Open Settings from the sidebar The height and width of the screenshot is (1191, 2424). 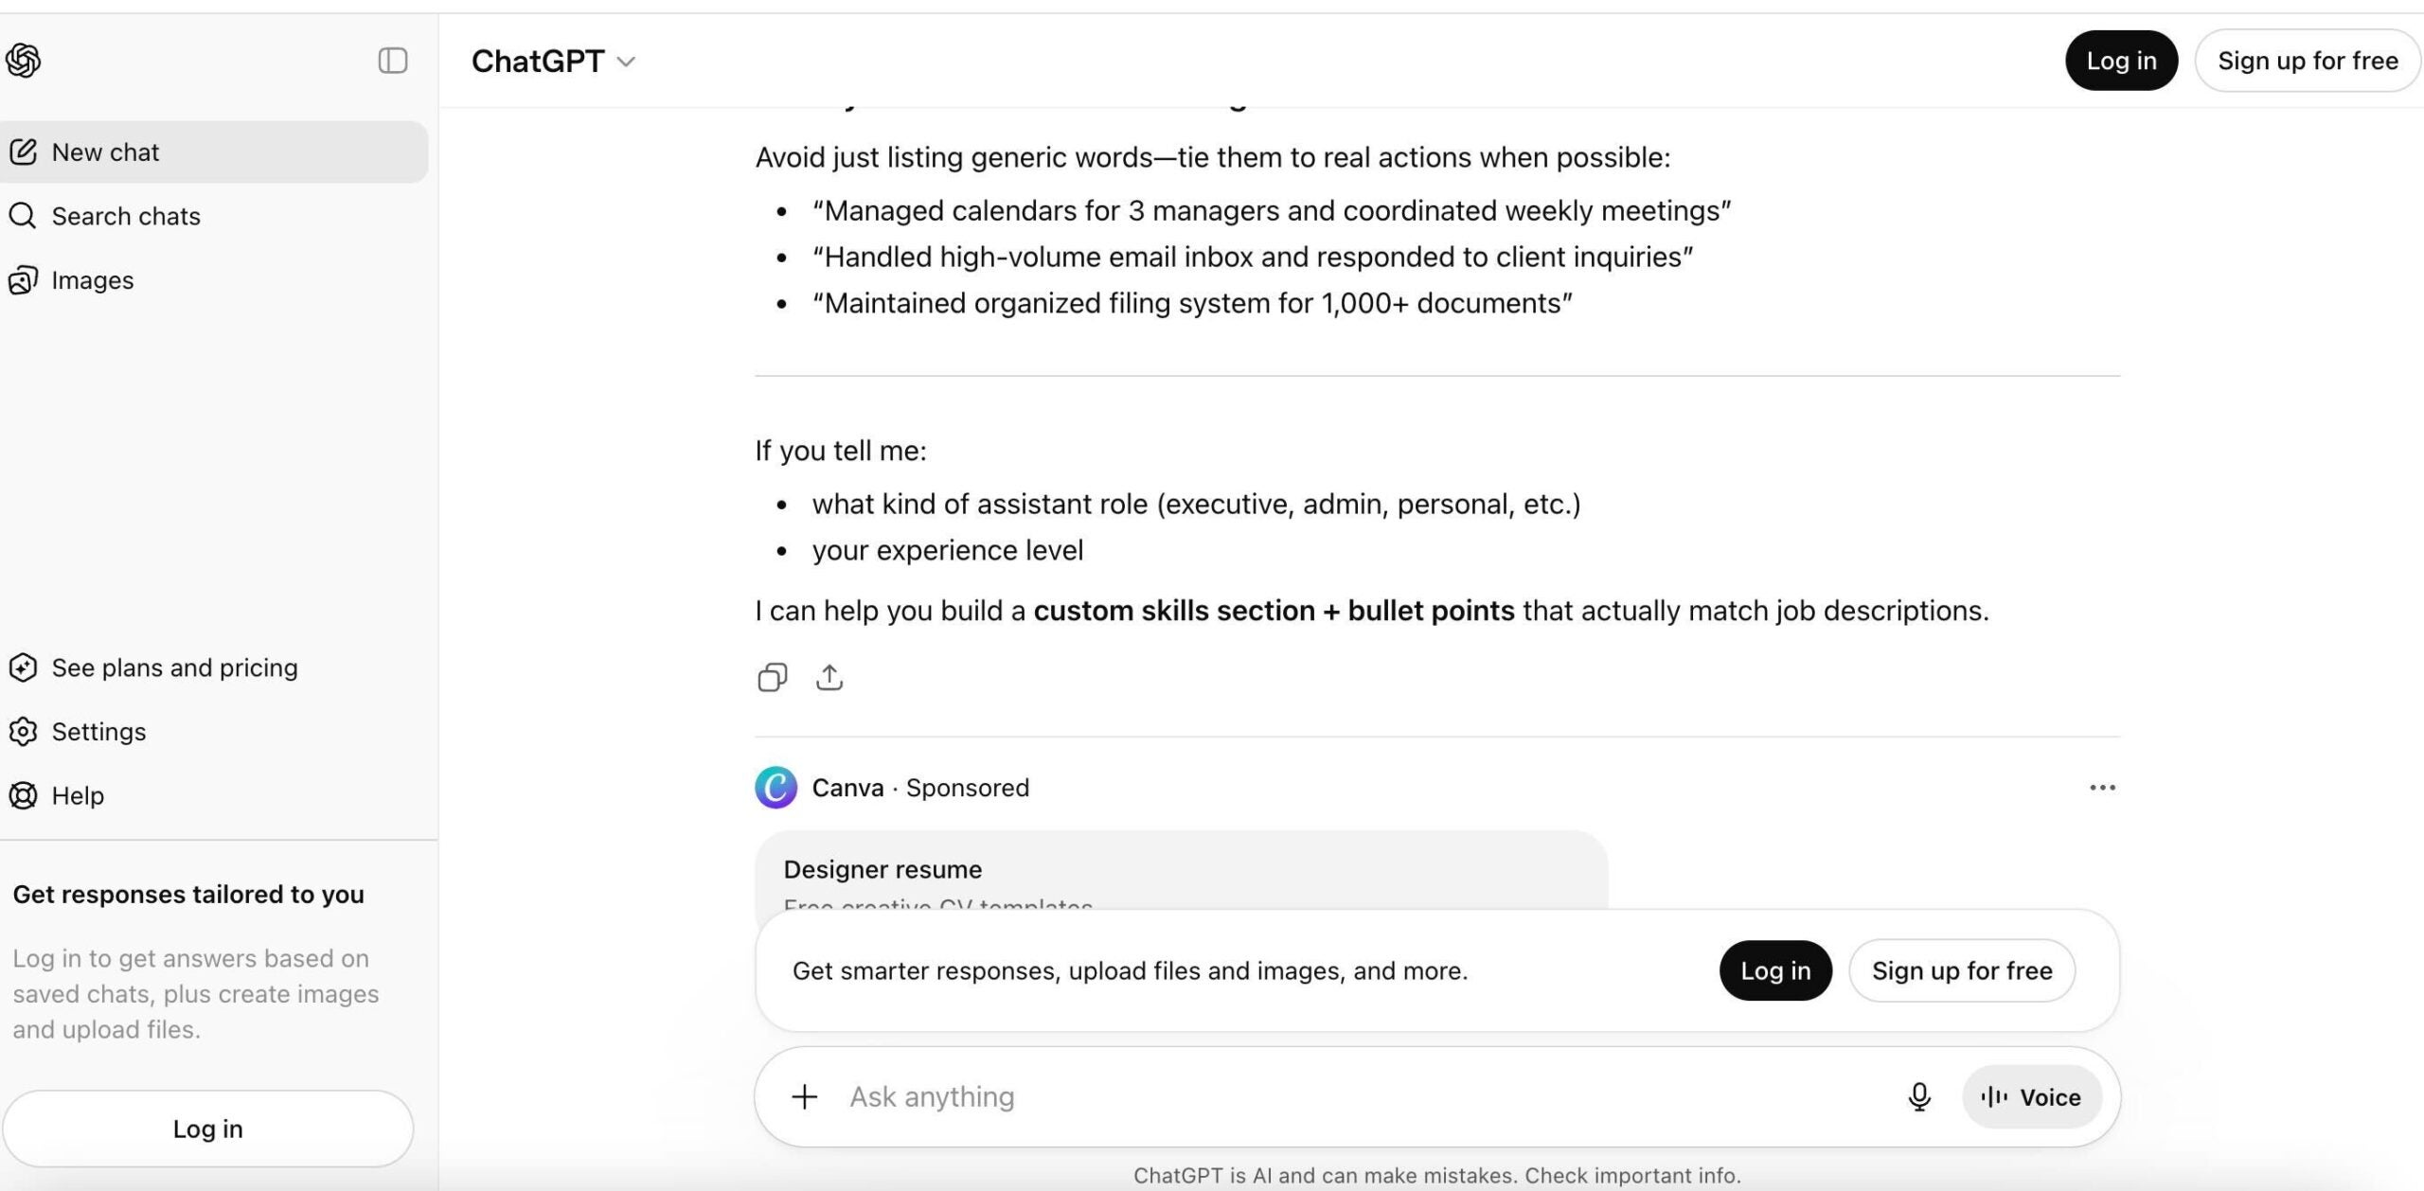pyautogui.click(x=98, y=732)
